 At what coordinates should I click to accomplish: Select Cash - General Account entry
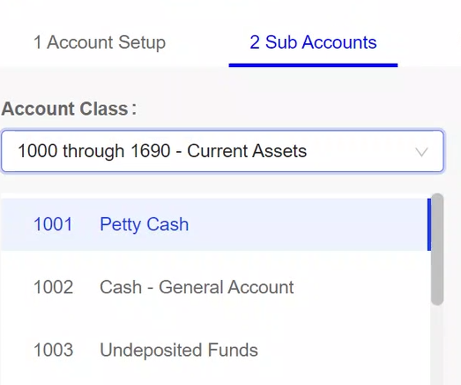[x=215, y=287]
